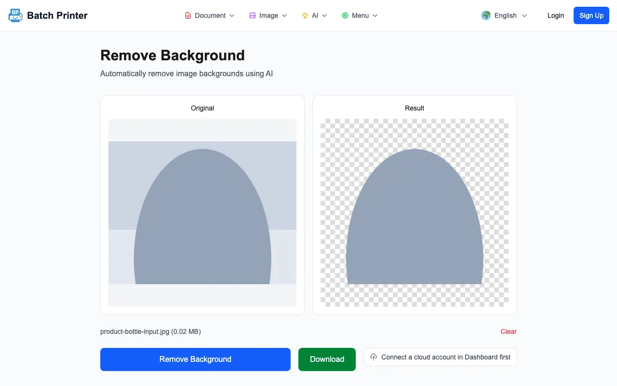Click the Result panel label
This screenshot has height=386, width=617.
[415, 108]
